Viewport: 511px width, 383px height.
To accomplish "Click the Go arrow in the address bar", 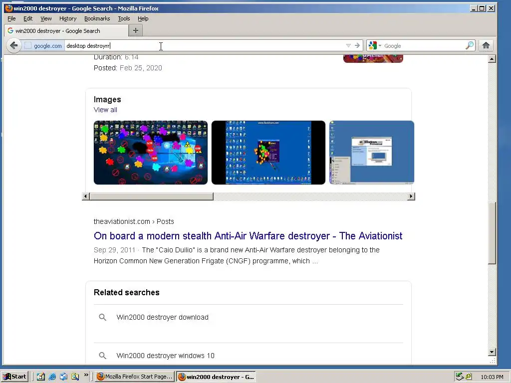I will click(x=357, y=45).
